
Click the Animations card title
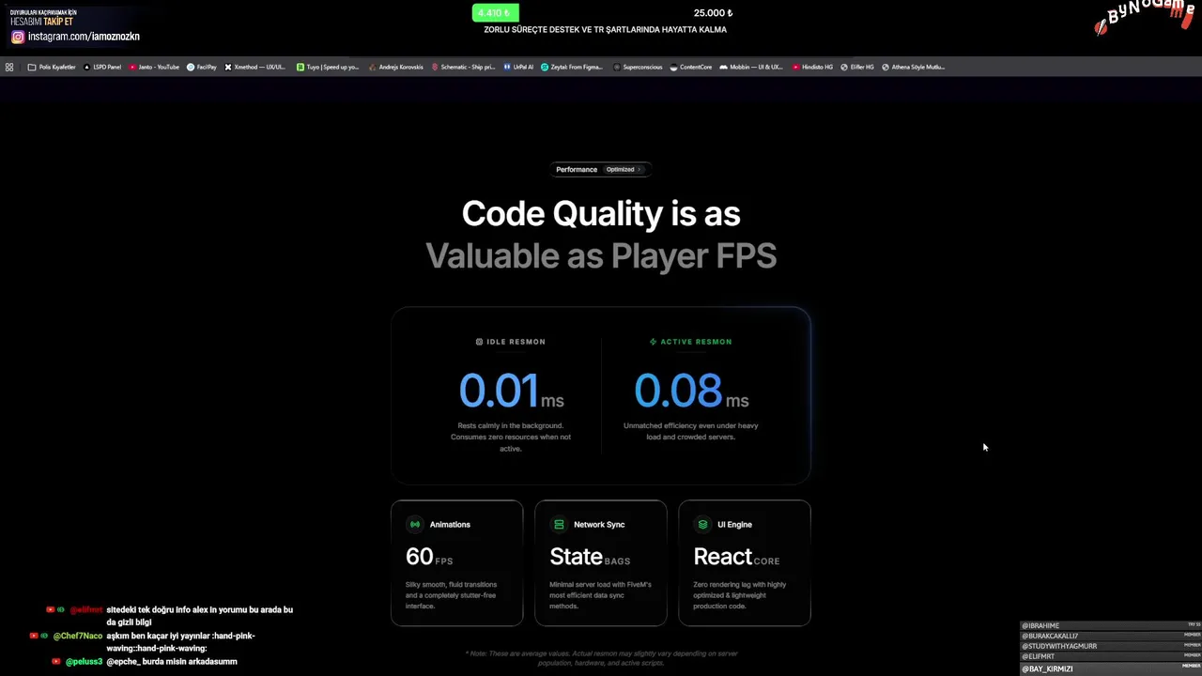click(x=450, y=525)
